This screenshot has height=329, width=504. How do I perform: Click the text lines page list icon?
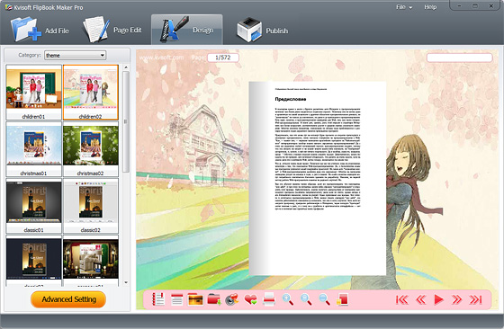pos(176,299)
